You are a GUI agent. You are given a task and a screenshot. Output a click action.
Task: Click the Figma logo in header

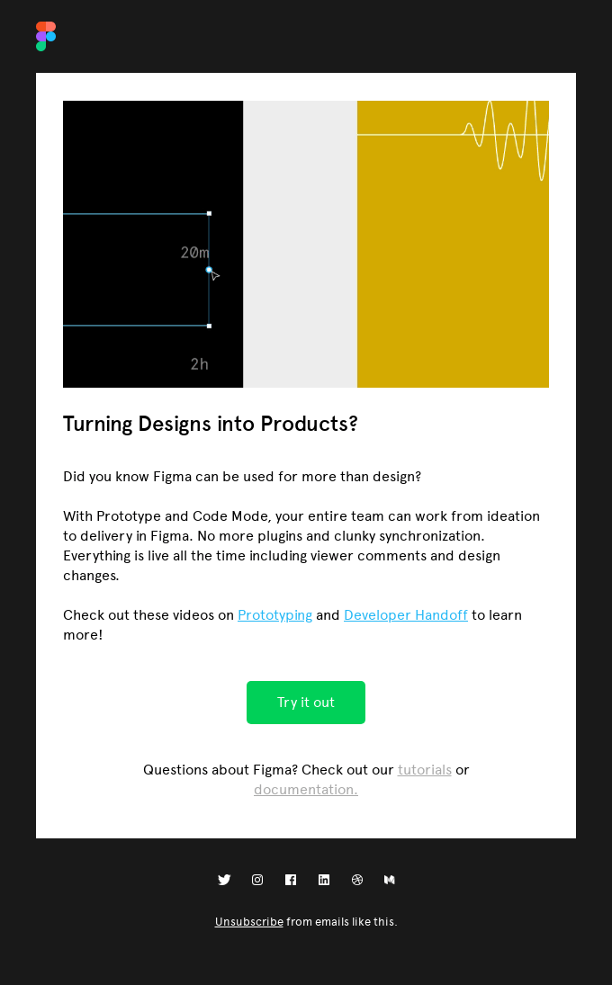coord(46,37)
